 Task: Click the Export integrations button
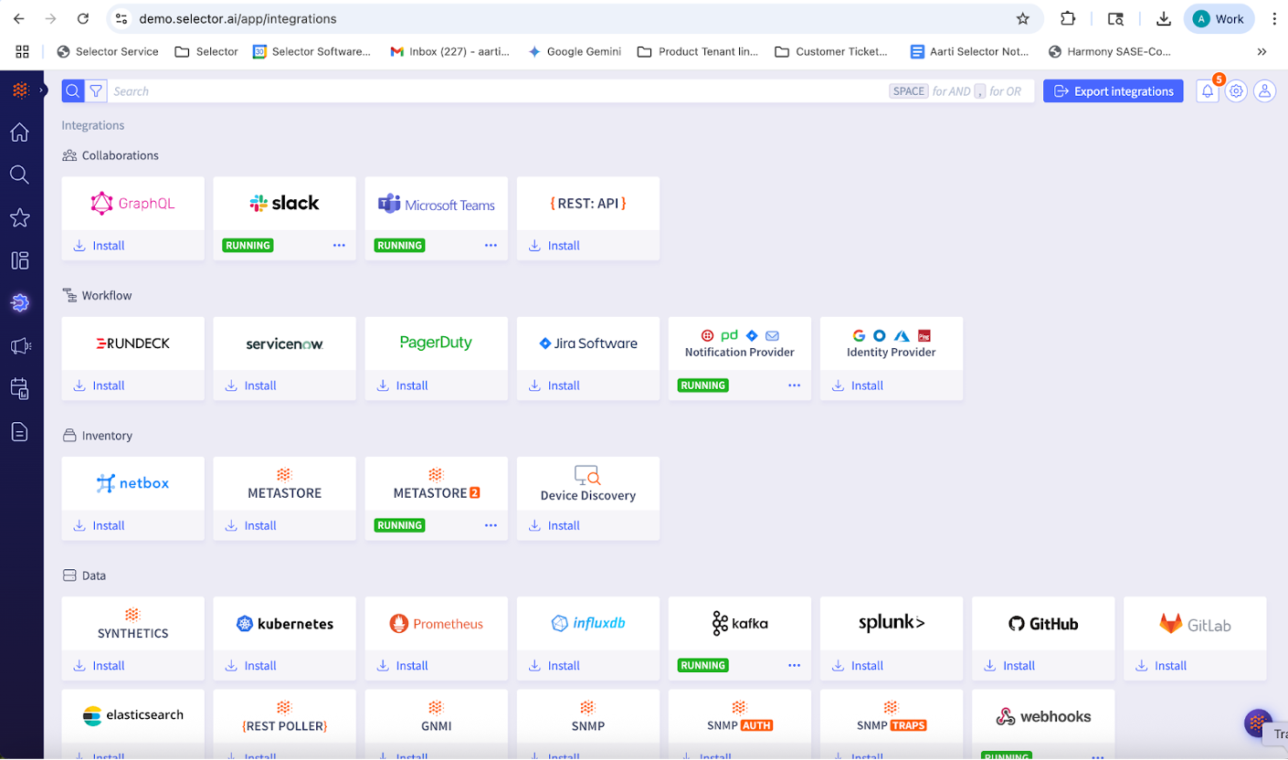pos(1113,91)
